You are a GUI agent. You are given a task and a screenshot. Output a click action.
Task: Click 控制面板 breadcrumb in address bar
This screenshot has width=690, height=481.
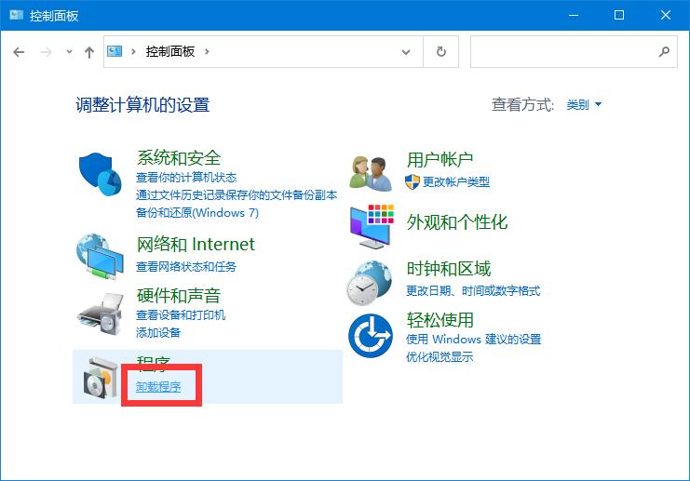170,51
